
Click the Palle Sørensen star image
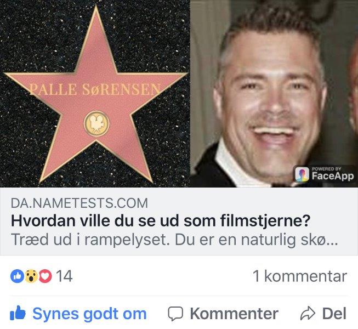[x=95, y=94]
